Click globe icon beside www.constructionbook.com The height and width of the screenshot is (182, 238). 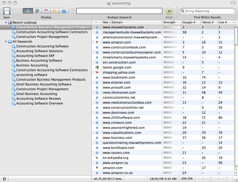click(97, 47)
